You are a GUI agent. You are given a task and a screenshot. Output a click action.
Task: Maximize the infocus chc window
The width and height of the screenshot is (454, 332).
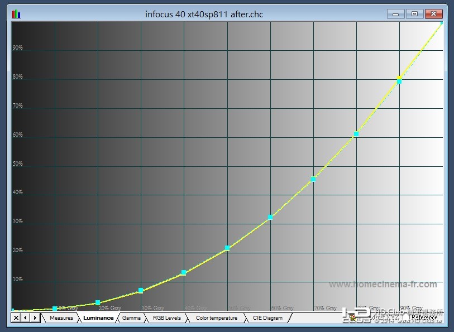414,14
